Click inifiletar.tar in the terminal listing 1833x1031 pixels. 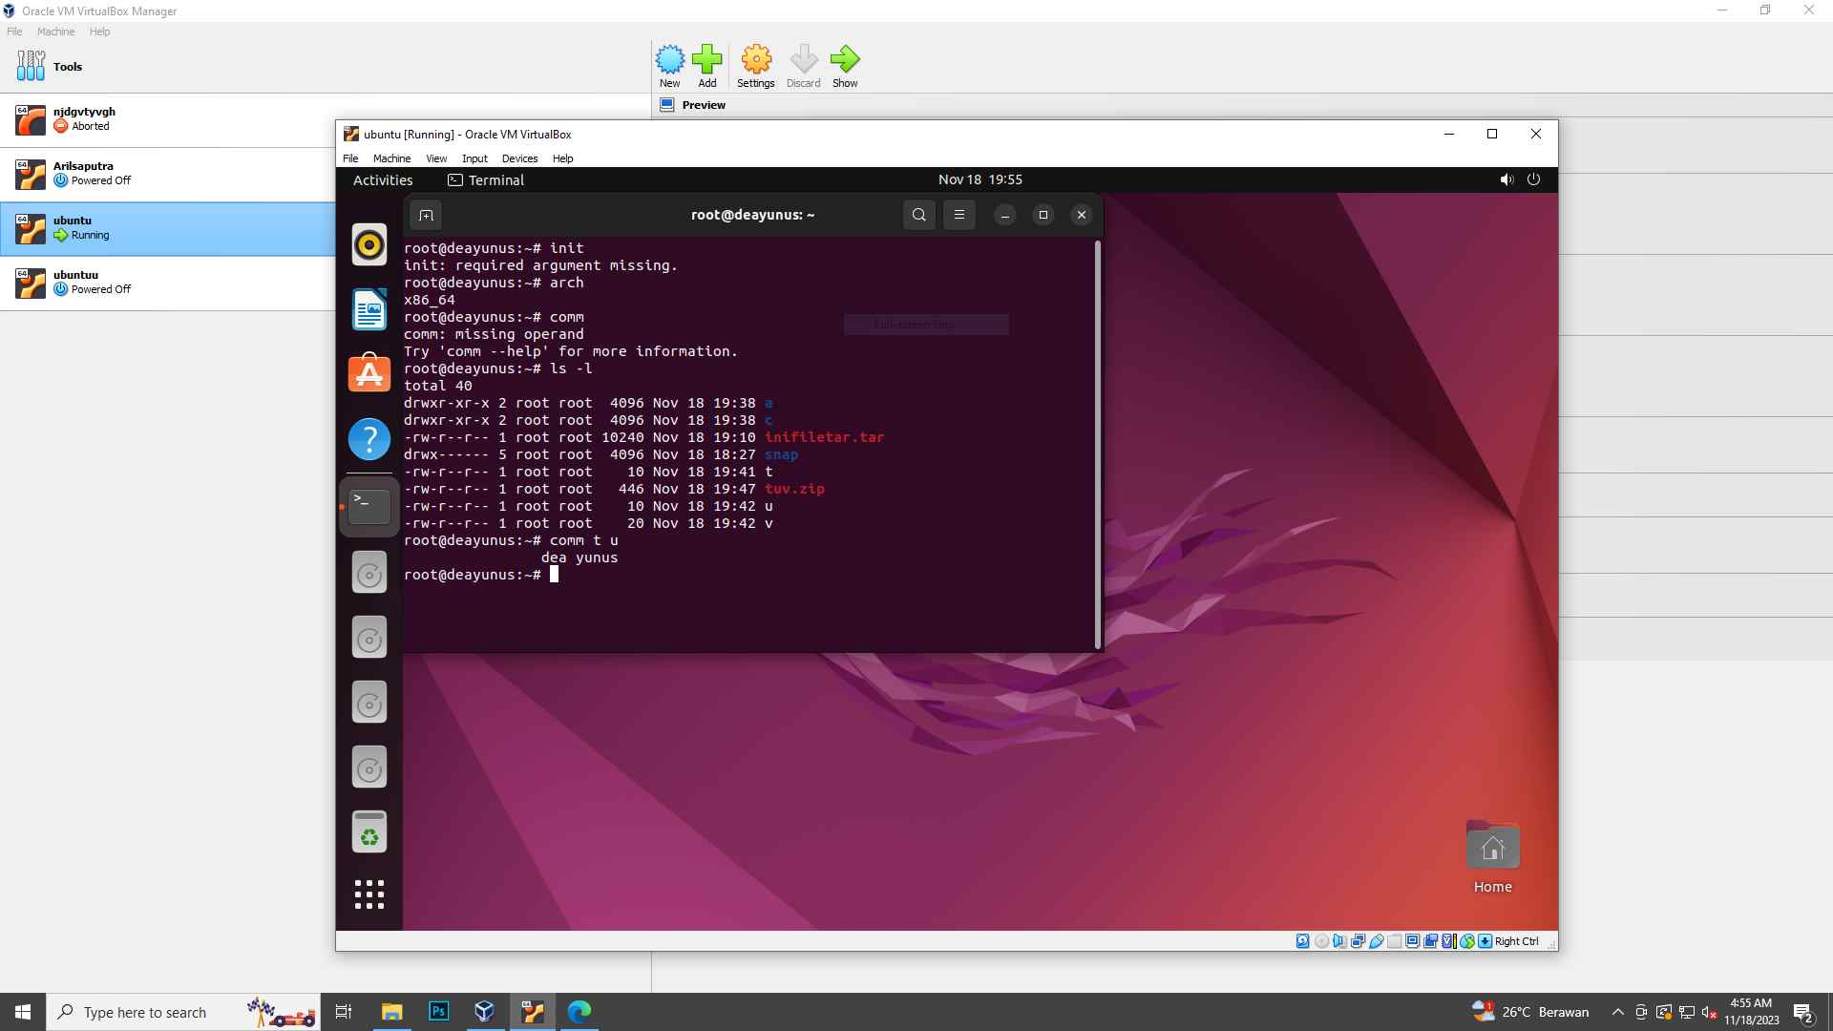[x=824, y=437]
